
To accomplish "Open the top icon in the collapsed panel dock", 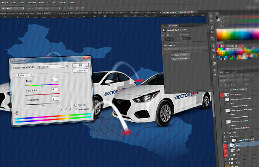I will [x=211, y=16].
